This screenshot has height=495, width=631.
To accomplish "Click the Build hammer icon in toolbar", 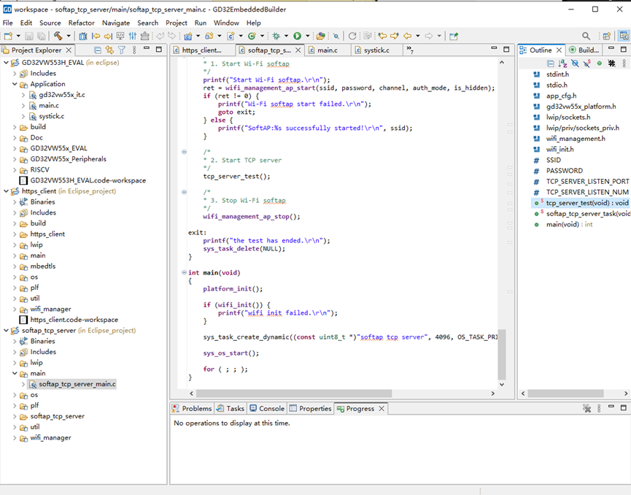I will tap(58, 36).
